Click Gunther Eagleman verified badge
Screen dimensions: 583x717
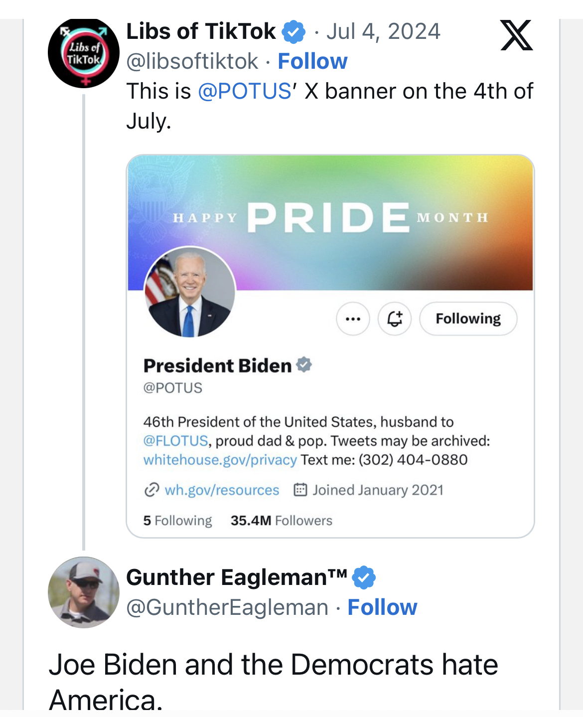364,578
